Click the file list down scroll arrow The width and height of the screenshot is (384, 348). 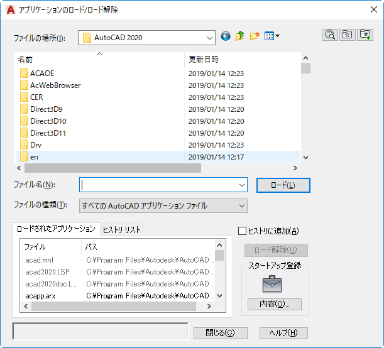(x=305, y=158)
